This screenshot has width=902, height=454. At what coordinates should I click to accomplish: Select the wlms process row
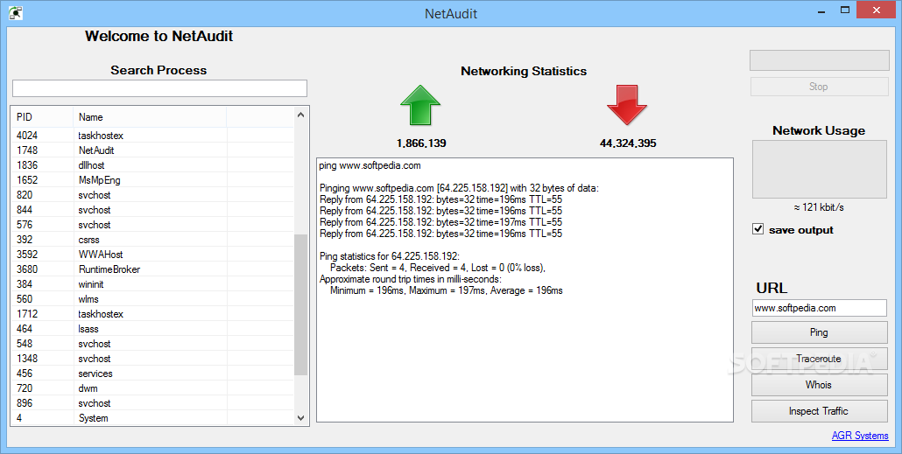pos(152,299)
